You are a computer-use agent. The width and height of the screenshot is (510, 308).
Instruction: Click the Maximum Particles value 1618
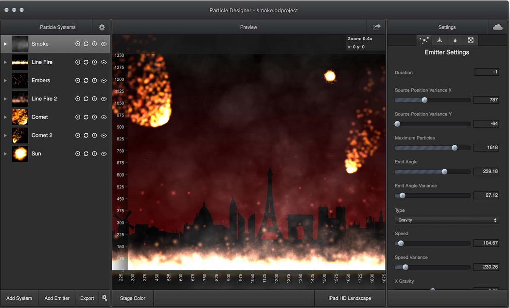(487, 148)
